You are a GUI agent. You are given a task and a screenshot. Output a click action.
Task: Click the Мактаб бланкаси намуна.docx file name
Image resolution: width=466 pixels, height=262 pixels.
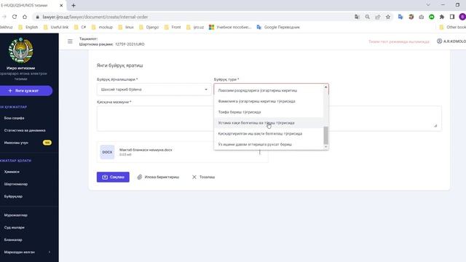click(146, 150)
